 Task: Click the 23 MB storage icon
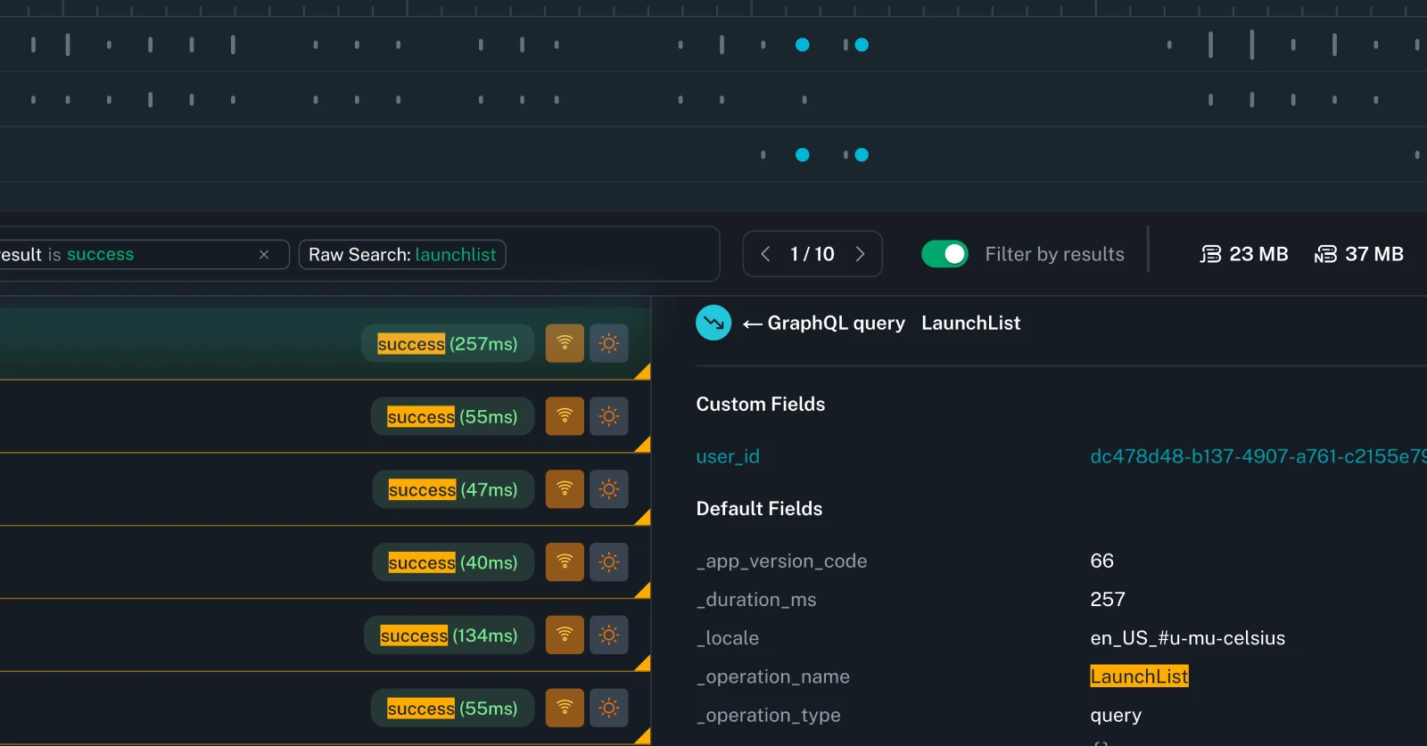click(x=1209, y=254)
